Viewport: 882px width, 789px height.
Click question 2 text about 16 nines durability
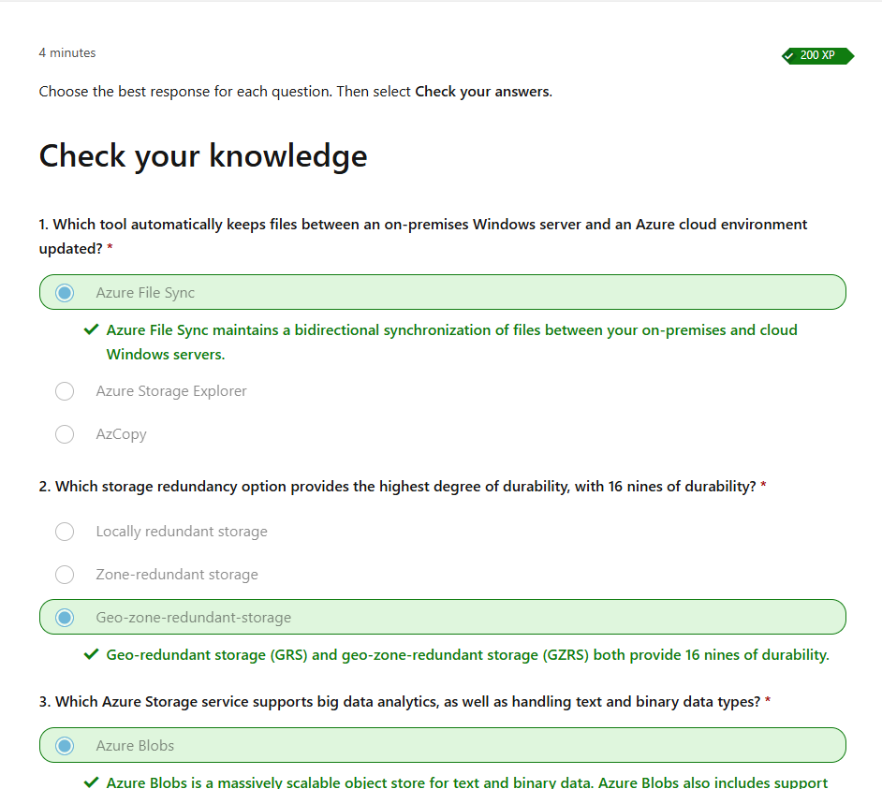[397, 487]
